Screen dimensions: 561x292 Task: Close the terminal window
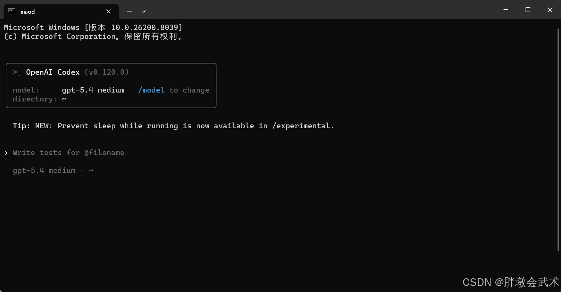point(550,10)
